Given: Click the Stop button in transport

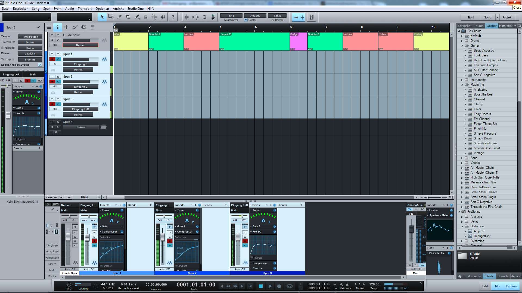Looking at the screenshot, I should coord(260,286).
